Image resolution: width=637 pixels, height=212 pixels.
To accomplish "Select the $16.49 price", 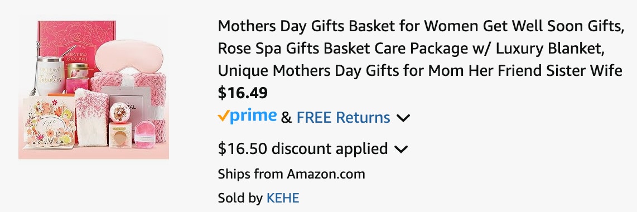I will (x=243, y=93).
